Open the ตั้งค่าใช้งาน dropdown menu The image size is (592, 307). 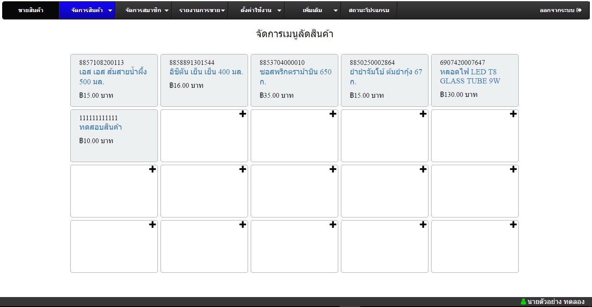tap(256, 10)
